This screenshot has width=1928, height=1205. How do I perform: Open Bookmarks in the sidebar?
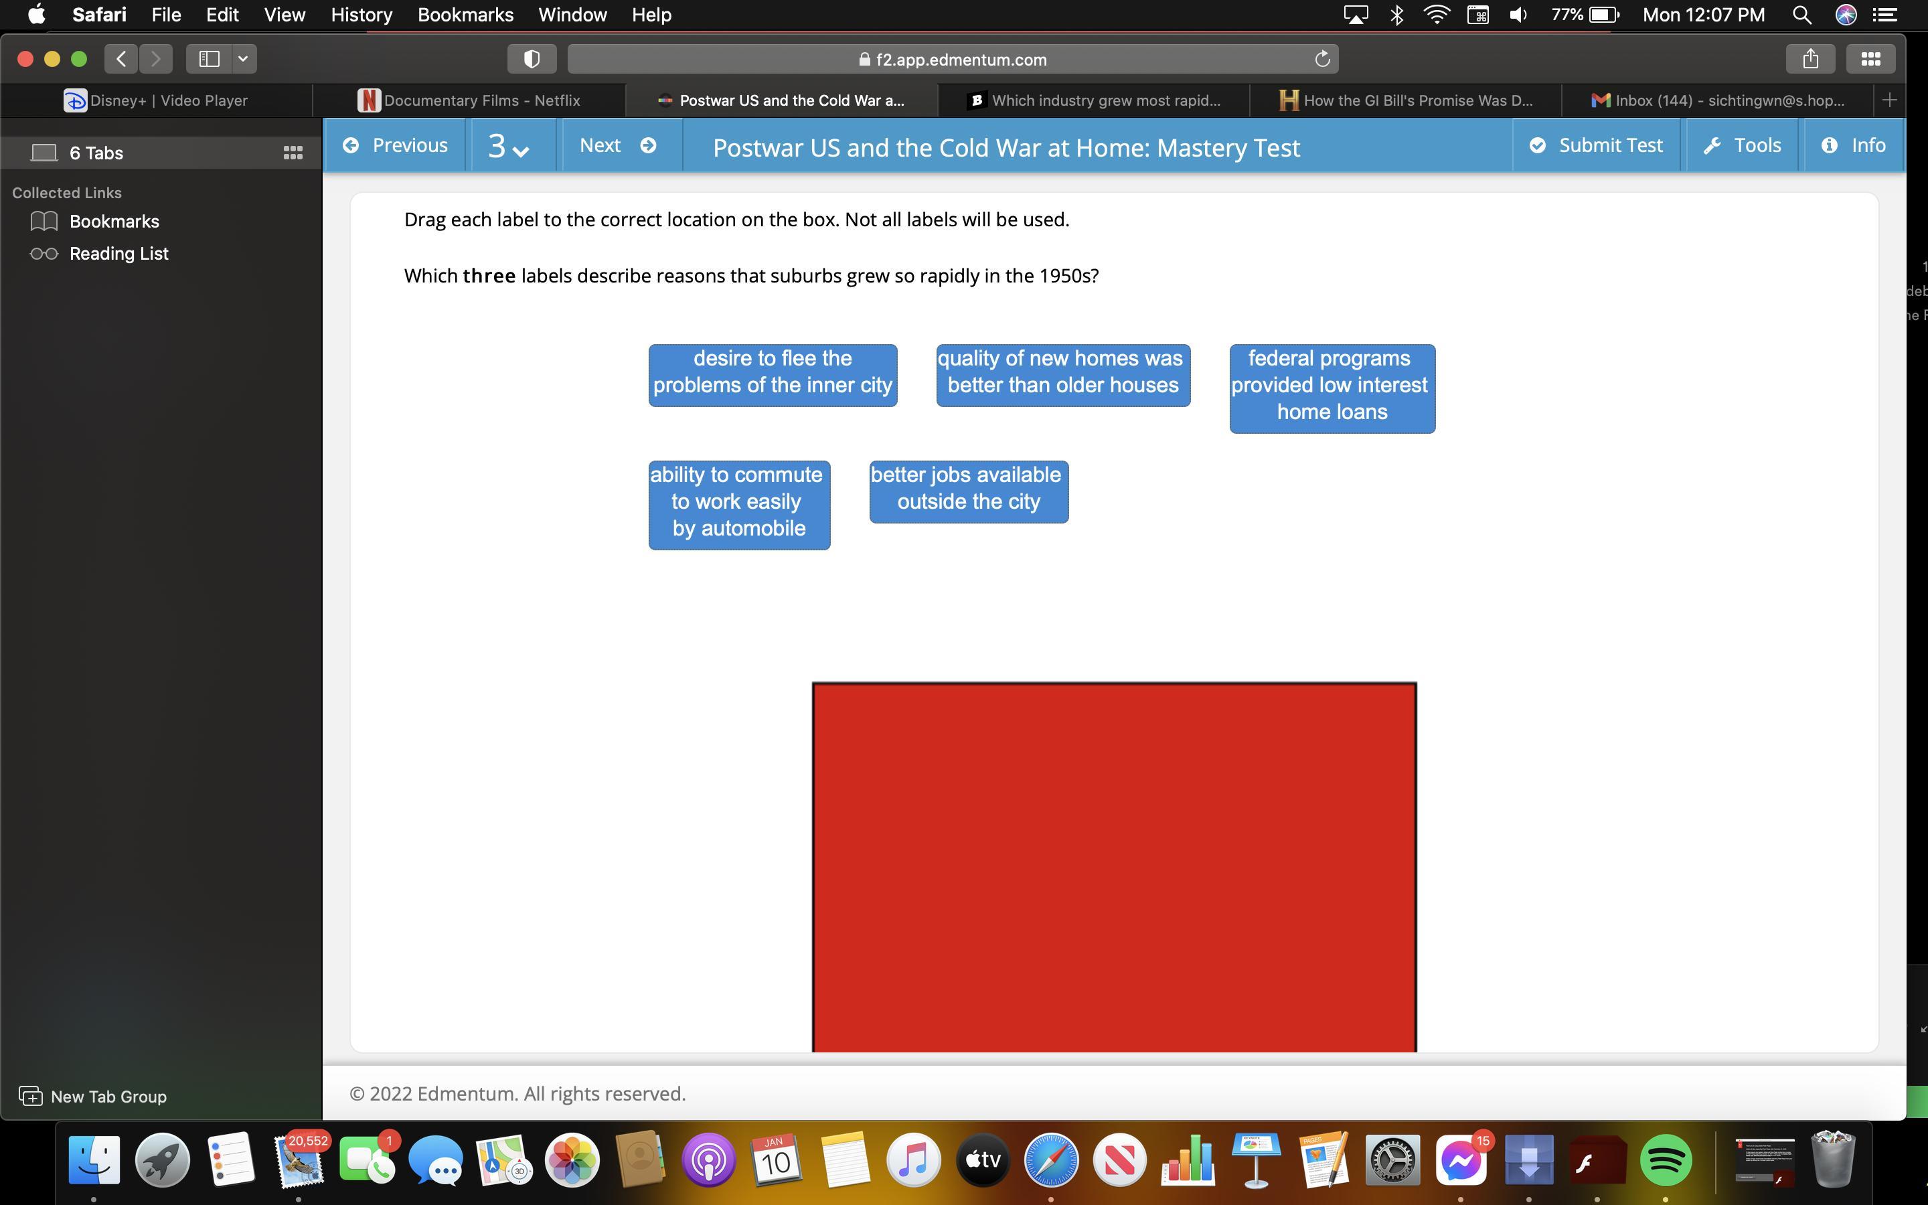point(114,222)
